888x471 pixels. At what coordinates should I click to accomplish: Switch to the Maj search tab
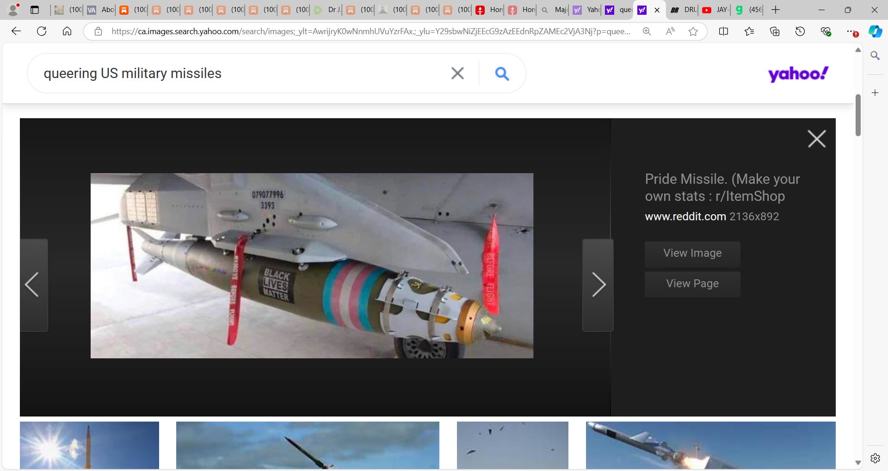(553, 10)
